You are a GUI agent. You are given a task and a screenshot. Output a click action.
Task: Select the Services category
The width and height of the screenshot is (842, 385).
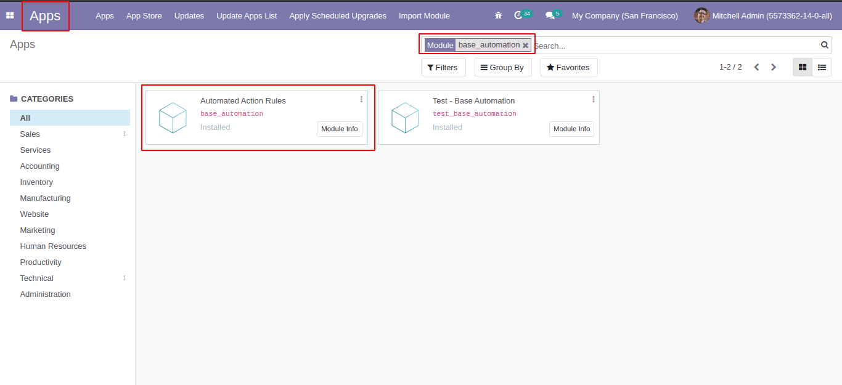point(70,150)
